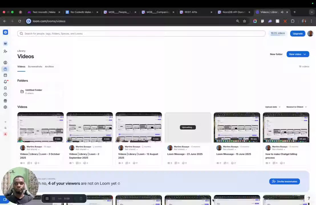
Task: Mute the Loom tab's speaker icon
Action: (x=282, y=12)
